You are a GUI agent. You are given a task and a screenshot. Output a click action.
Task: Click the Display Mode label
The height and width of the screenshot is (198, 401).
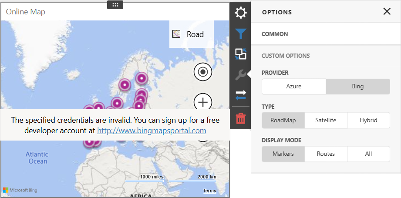[x=281, y=140]
